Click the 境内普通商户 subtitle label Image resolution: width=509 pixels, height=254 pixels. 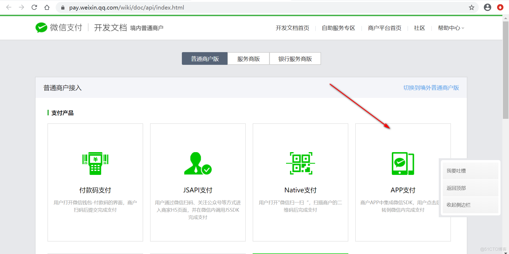(147, 28)
